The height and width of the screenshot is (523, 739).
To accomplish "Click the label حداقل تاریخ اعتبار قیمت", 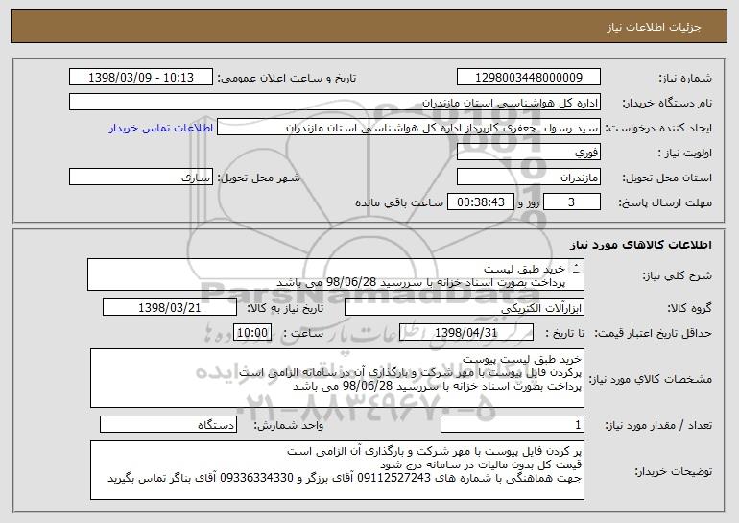I will coord(653,333).
